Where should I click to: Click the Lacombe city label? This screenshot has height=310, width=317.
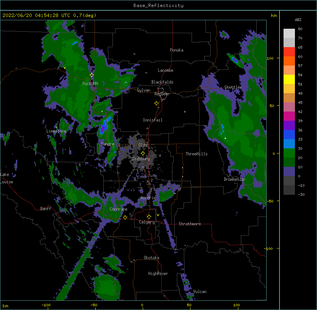pyautogui.click(x=165, y=70)
